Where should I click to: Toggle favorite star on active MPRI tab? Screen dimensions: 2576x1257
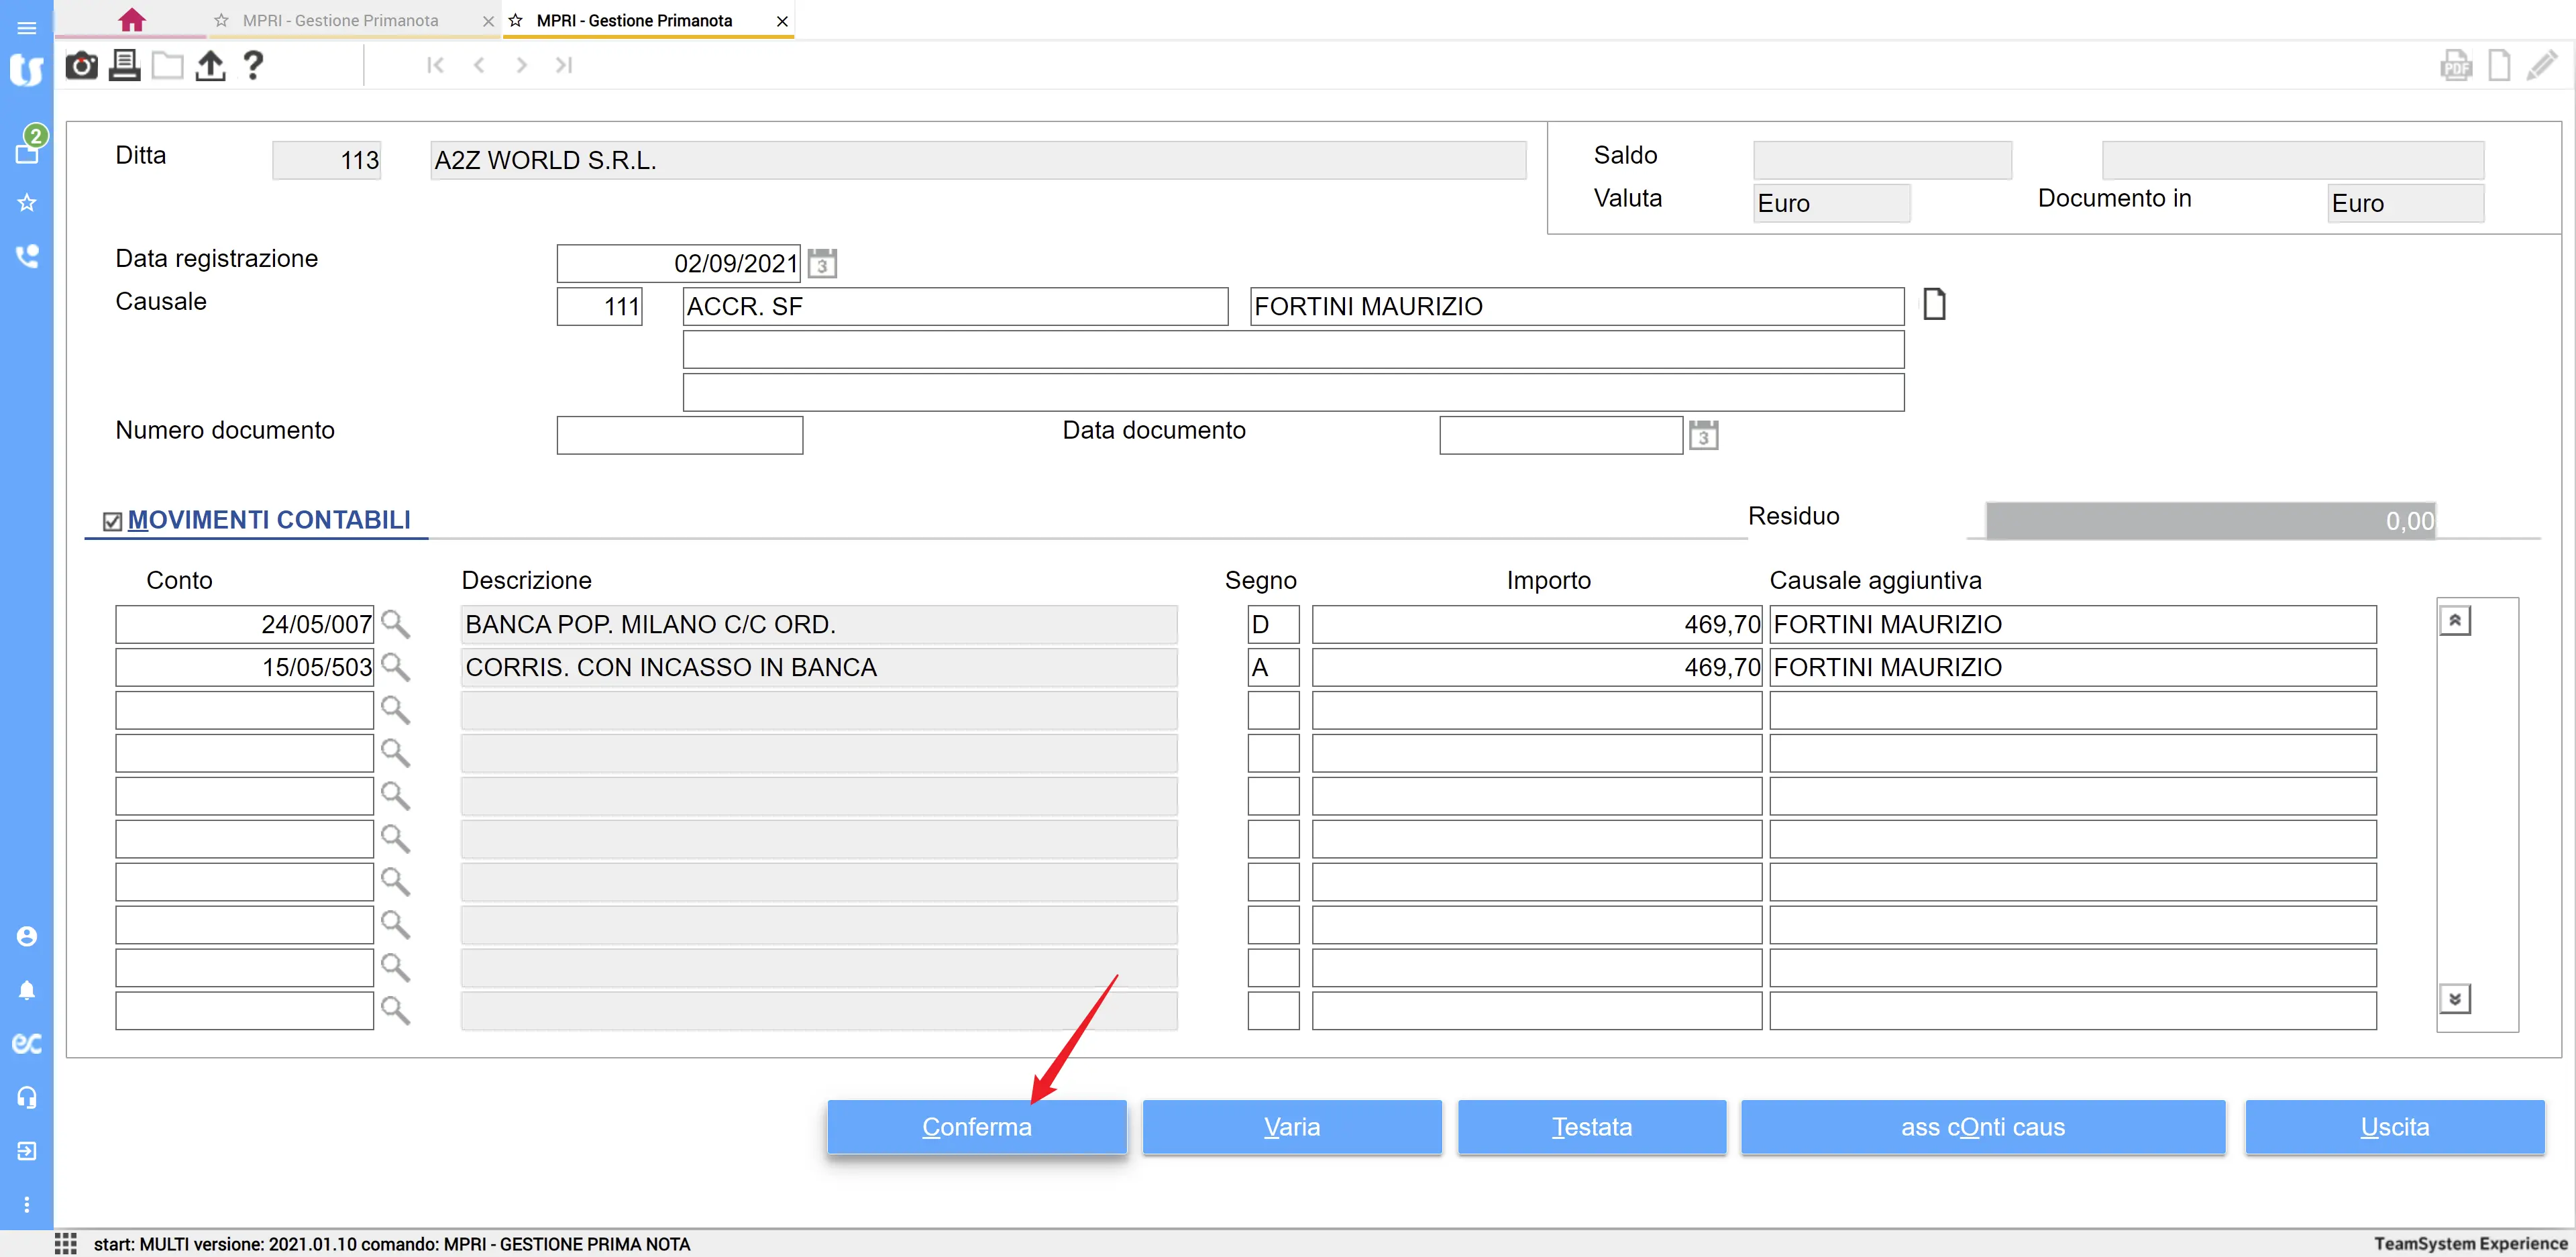point(516,20)
